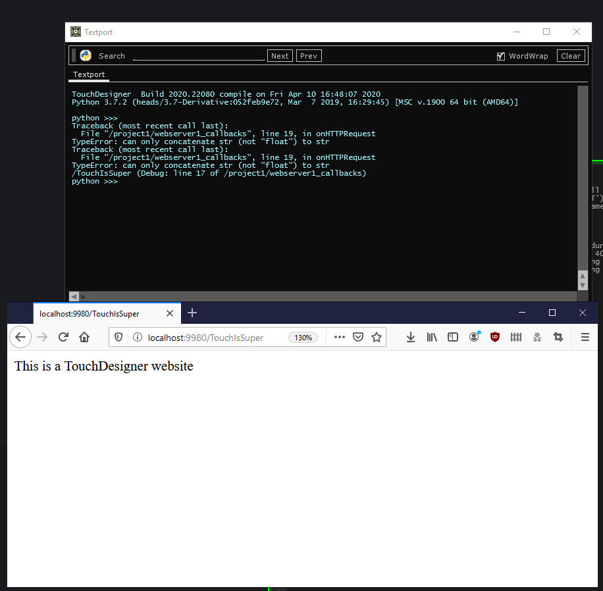Viewport: 603px width, 591px height.
Task: Show site information icon in address bar
Action: [x=138, y=337]
